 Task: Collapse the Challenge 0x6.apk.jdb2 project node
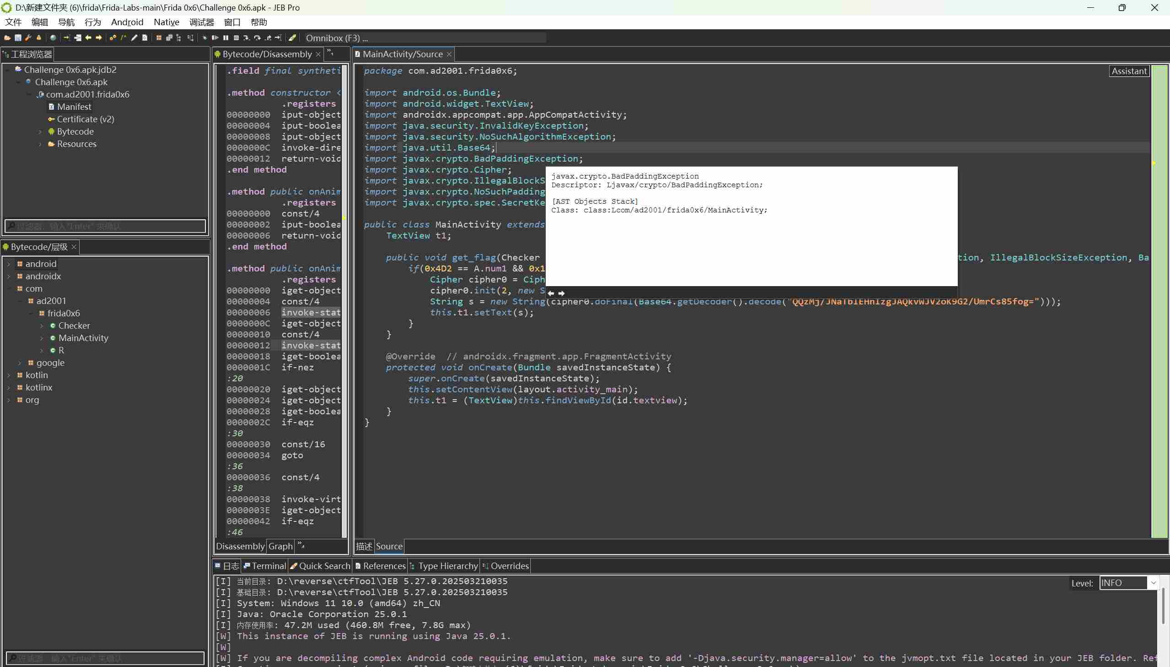point(7,70)
